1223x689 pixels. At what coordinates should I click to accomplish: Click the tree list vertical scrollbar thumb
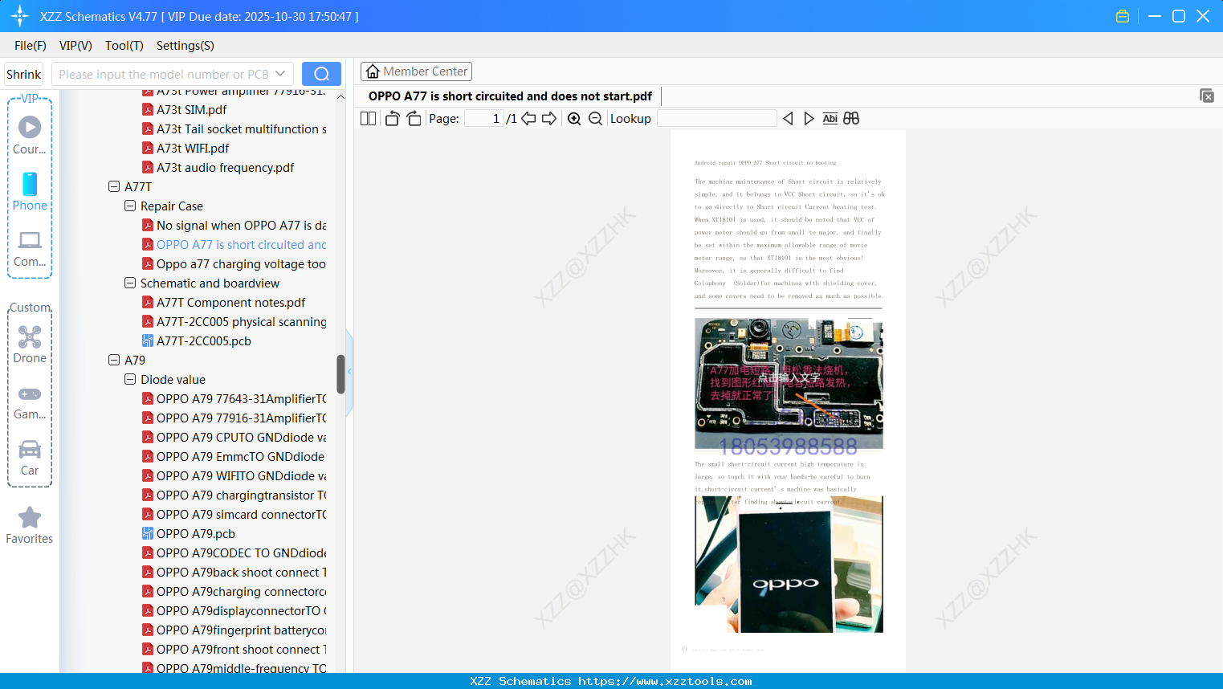click(340, 374)
